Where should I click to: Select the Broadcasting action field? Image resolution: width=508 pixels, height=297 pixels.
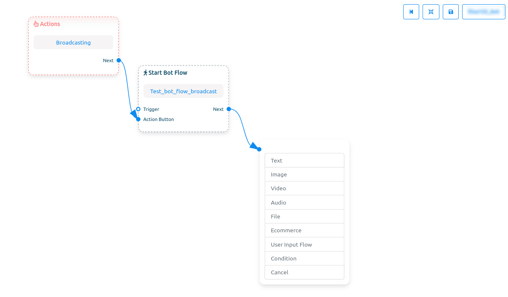click(x=73, y=42)
